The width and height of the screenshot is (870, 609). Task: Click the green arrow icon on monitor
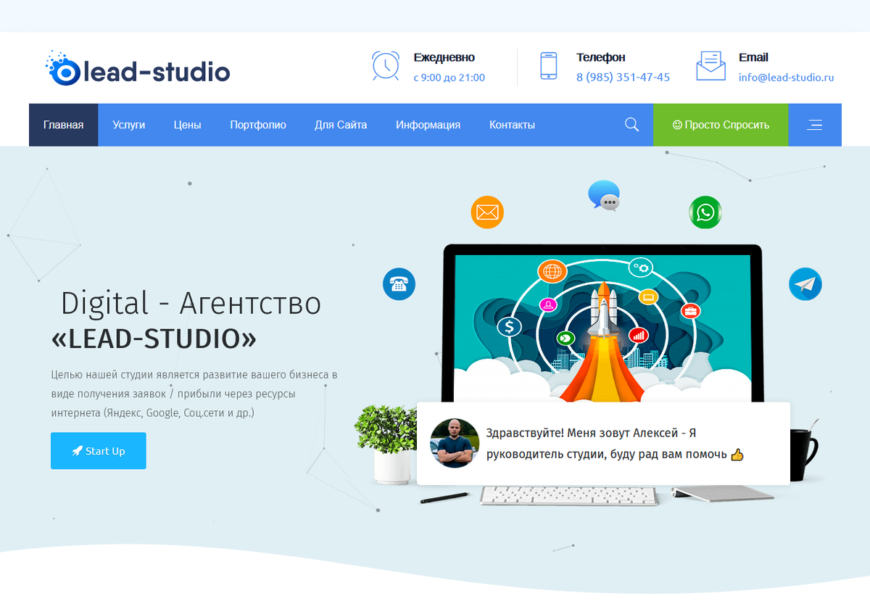[x=565, y=338]
